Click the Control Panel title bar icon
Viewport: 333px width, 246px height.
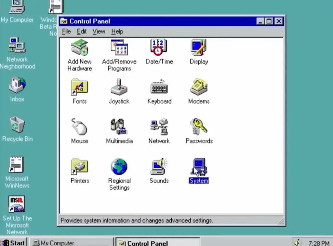[64, 21]
